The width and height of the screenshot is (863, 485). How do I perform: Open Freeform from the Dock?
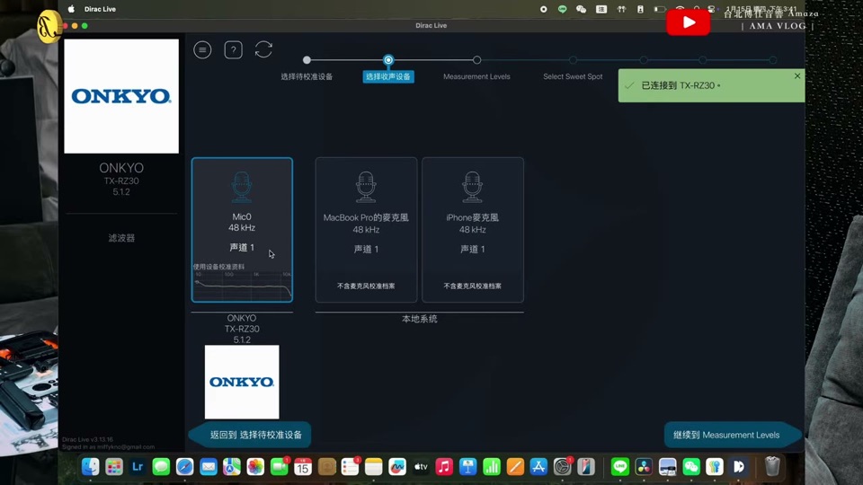click(x=397, y=467)
